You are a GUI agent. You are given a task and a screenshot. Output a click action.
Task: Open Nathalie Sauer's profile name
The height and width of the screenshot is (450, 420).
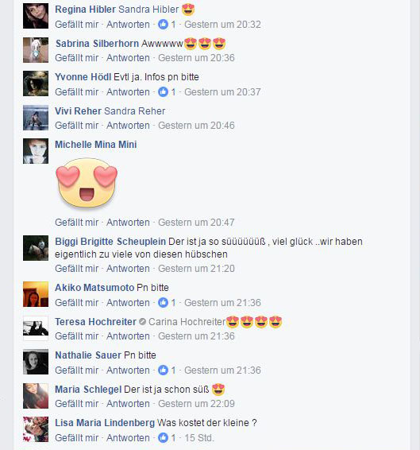pos(88,355)
